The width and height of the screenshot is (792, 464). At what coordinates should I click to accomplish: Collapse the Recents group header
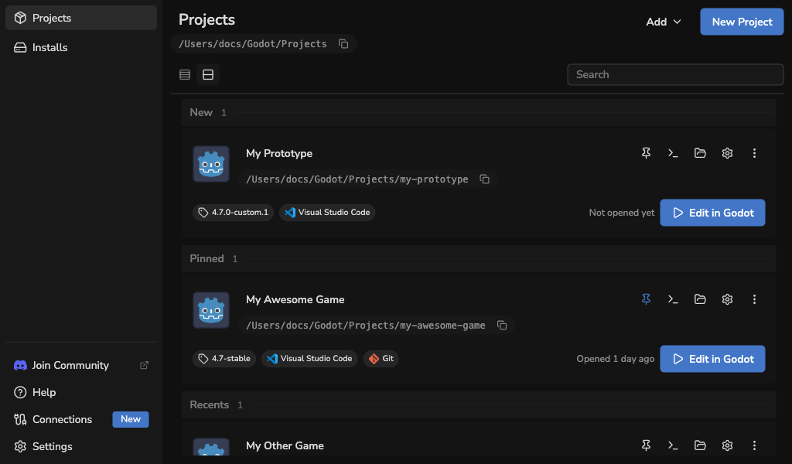(479, 405)
